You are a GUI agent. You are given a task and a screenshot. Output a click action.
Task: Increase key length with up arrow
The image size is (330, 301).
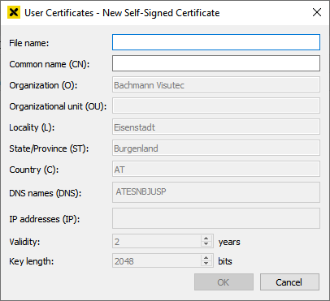click(x=206, y=258)
